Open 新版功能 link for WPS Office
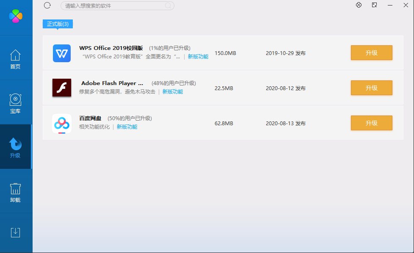Viewport: 414px width, 253px height. pos(198,56)
